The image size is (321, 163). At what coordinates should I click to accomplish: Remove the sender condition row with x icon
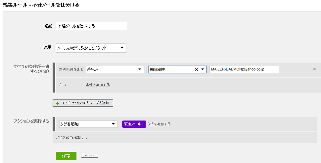[x=314, y=69]
